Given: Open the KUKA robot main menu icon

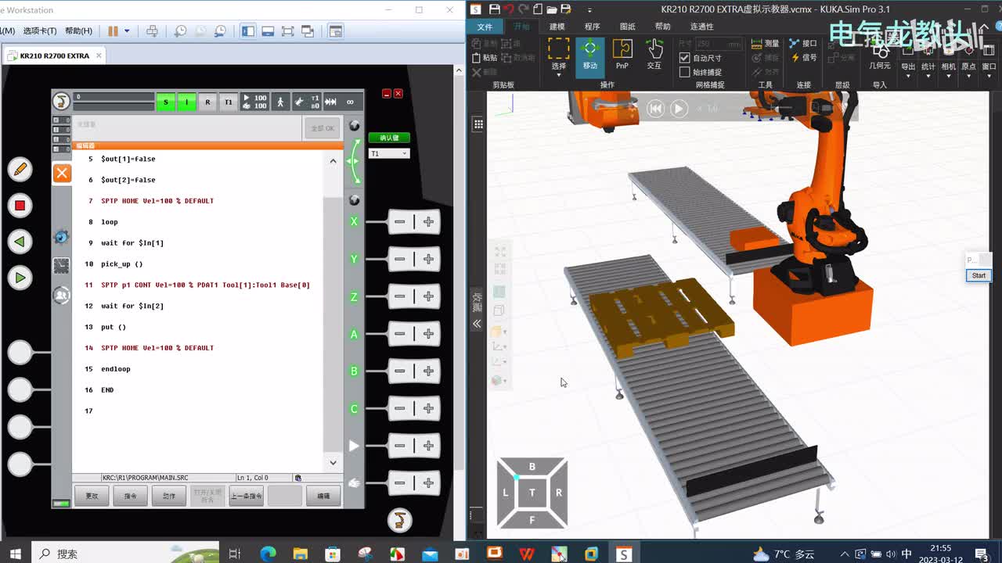Looking at the screenshot, I should click(x=61, y=101).
